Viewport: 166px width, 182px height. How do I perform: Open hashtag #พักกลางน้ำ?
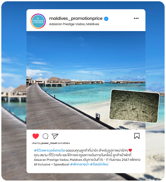(x=80, y=164)
